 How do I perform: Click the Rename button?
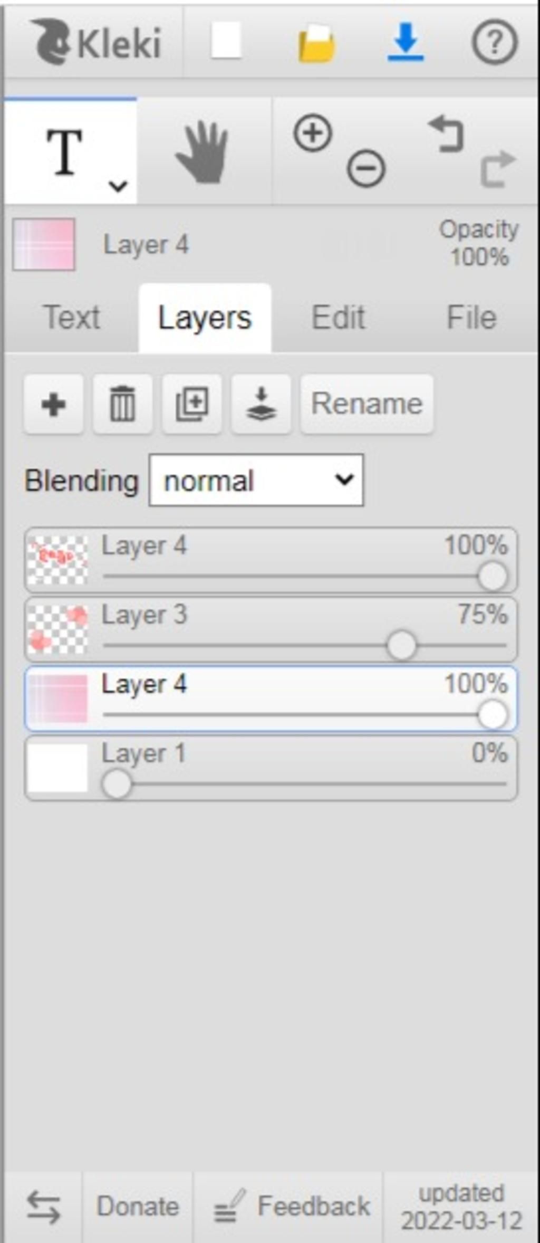tap(367, 405)
